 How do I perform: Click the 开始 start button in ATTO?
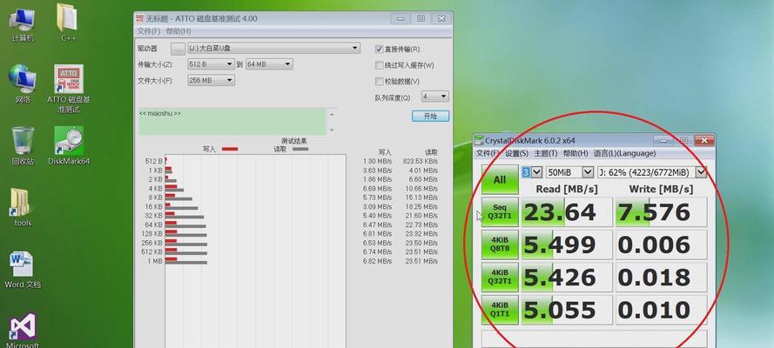pyautogui.click(x=430, y=116)
